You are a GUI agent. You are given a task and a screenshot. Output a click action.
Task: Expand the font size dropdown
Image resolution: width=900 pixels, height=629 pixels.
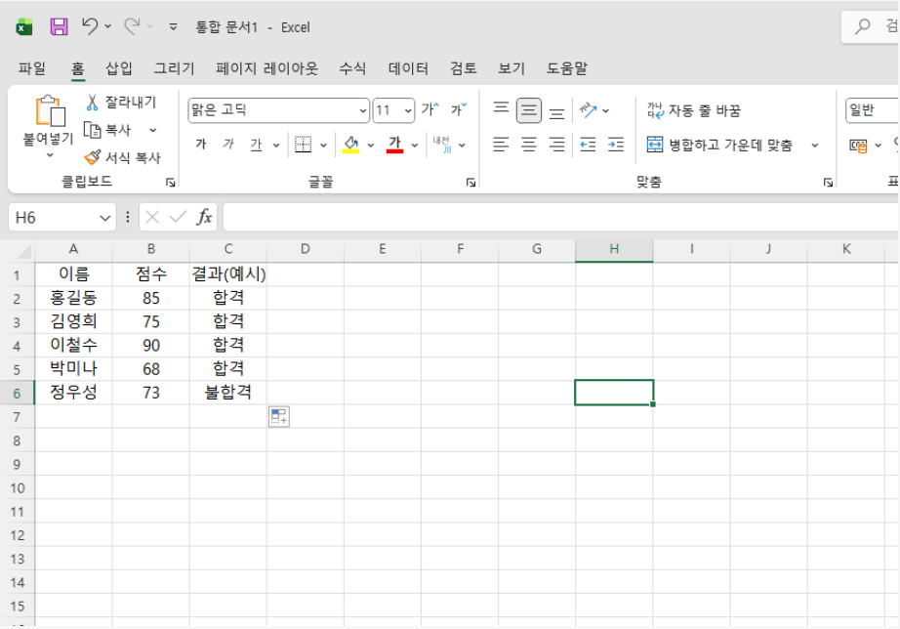(408, 110)
